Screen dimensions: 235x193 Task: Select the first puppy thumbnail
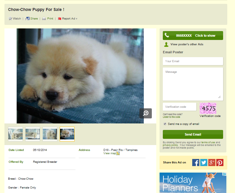pos(15,134)
